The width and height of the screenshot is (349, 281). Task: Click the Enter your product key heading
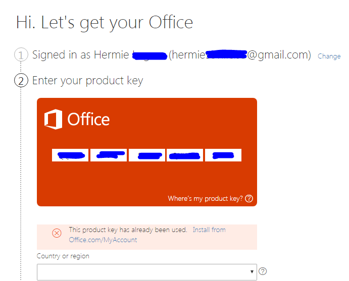(88, 81)
